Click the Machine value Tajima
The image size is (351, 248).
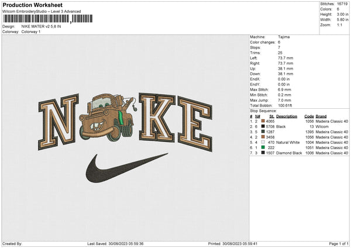point(284,37)
